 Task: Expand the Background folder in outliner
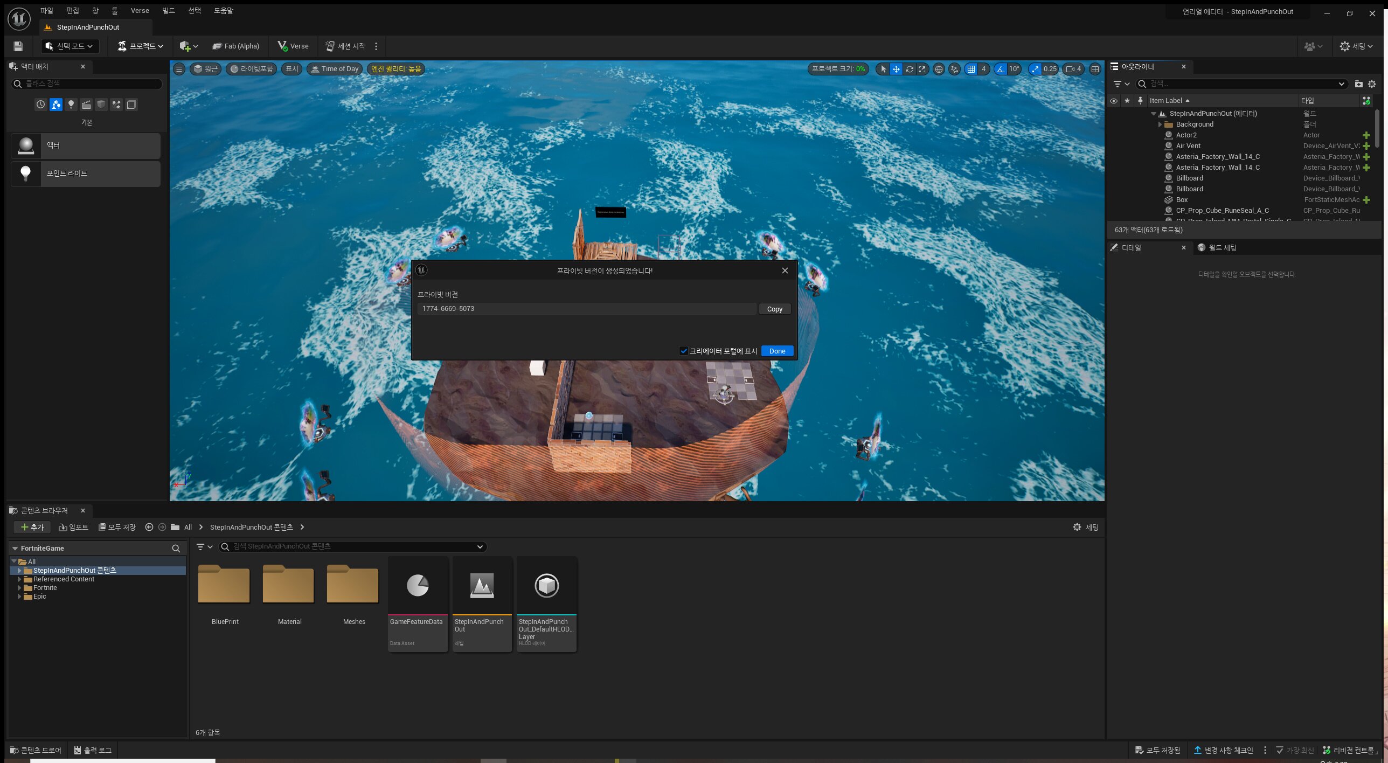(x=1160, y=124)
